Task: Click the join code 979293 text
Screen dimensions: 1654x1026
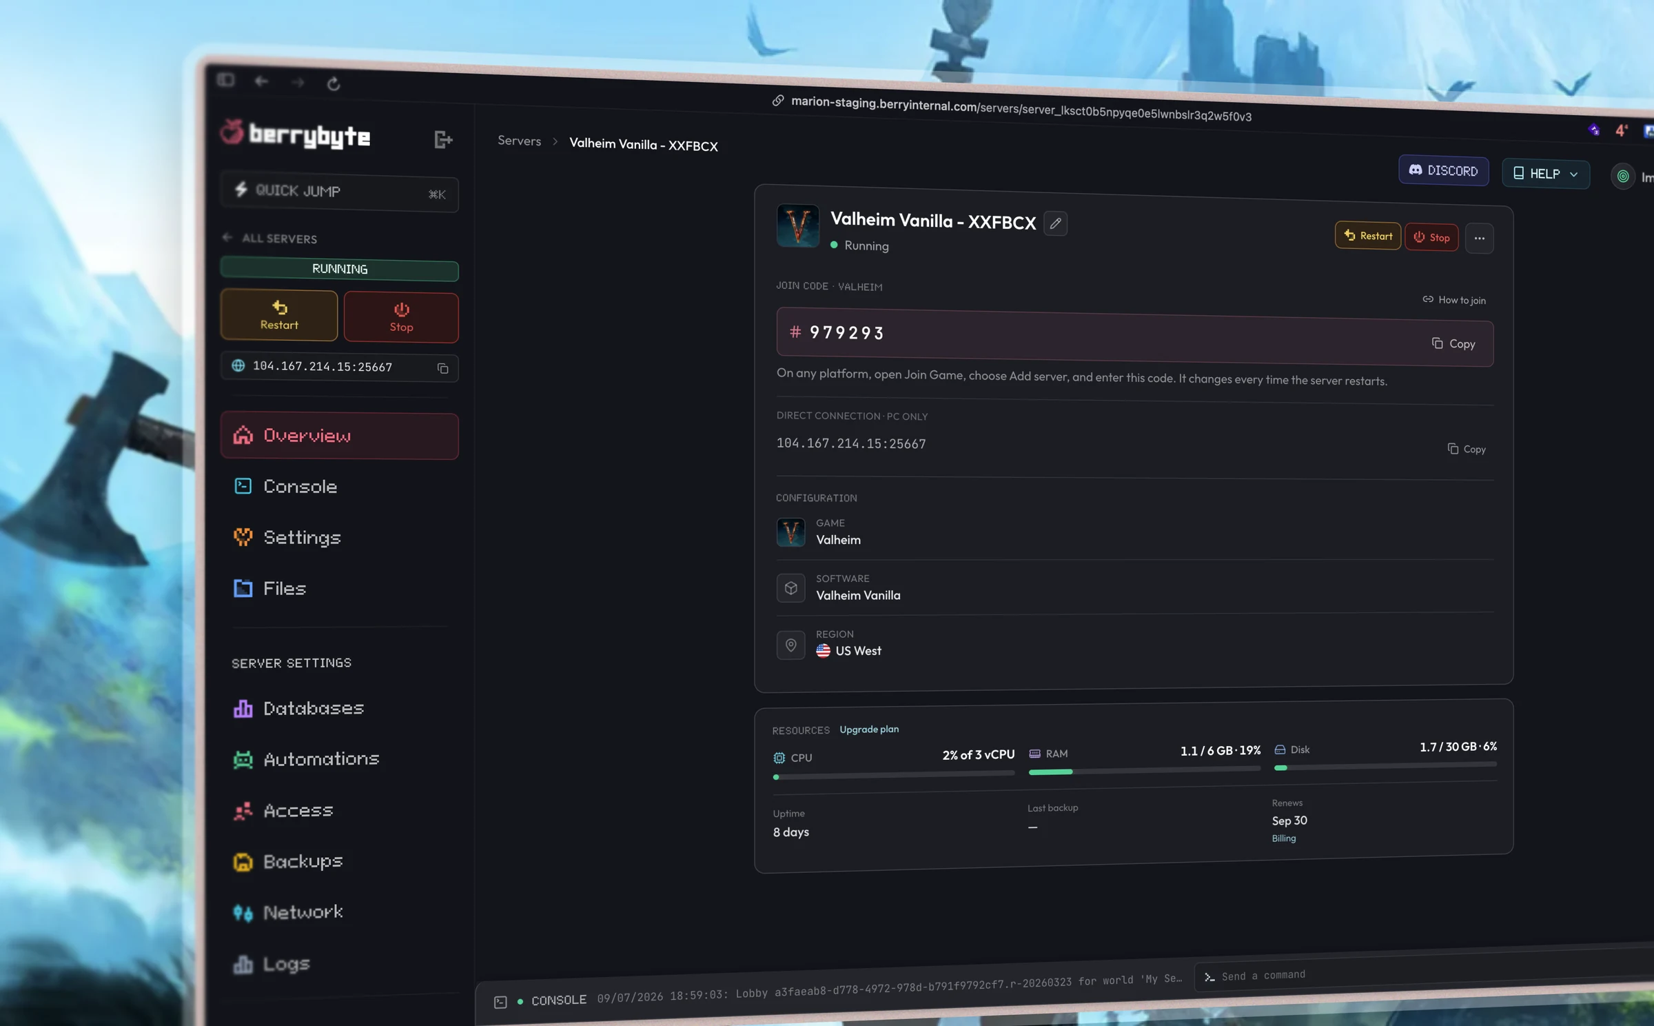Action: pyautogui.click(x=846, y=333)
